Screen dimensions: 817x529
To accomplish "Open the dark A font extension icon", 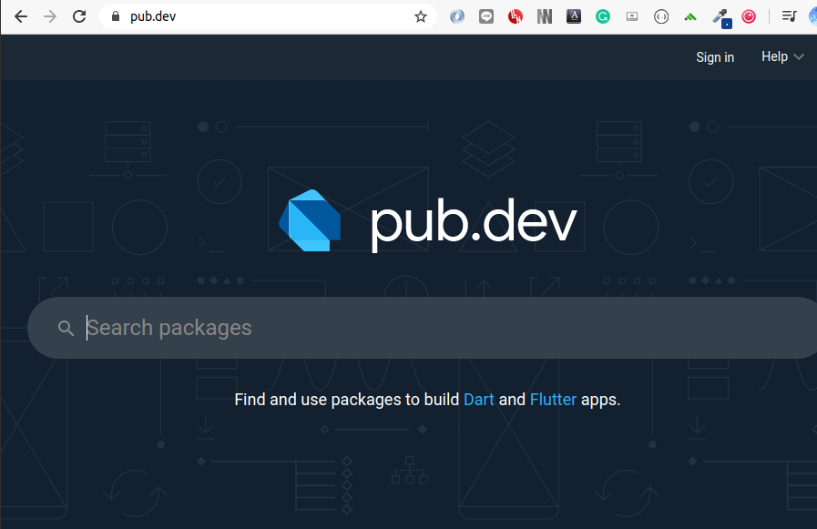I will coord(574,16).
